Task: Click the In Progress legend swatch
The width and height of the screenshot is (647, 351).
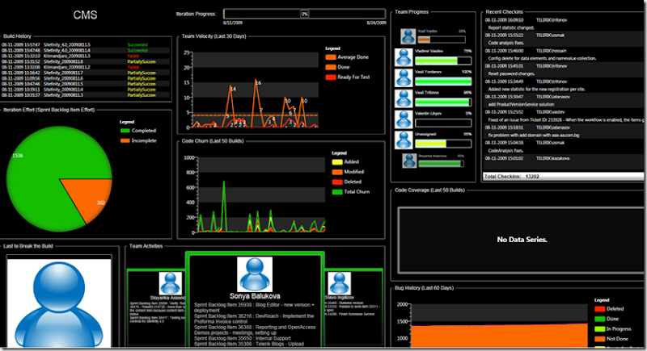Action: coord(599,328)
